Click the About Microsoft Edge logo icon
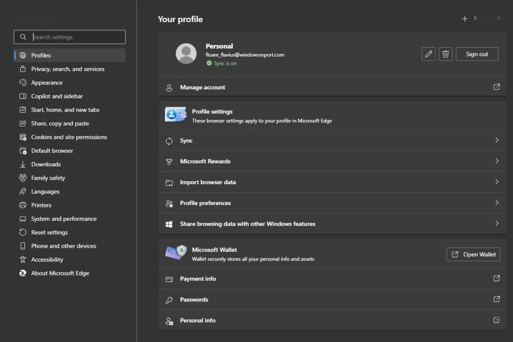The image size is (513, 342). click(x=23, y=273)
